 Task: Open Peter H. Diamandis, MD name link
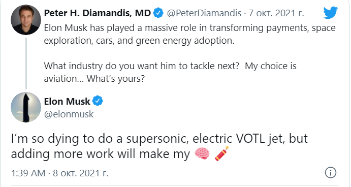98,13
